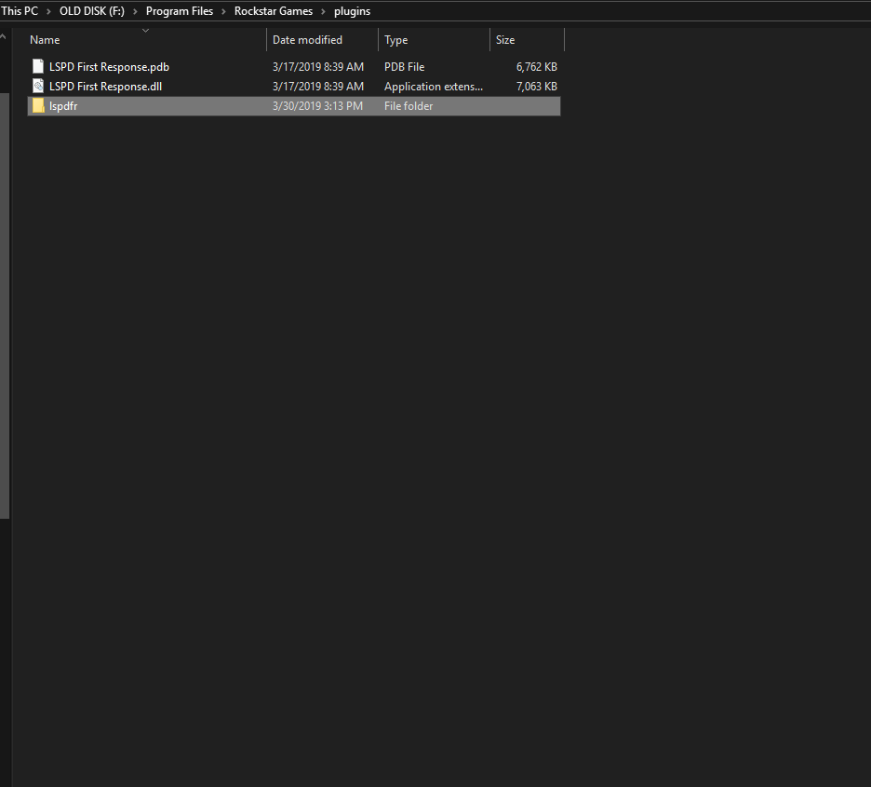Image resolution: width=871 pixels, height=787 pixels.
Task: Select the file name LSPD First Response.pdb
Action: [x=109, y=67]
